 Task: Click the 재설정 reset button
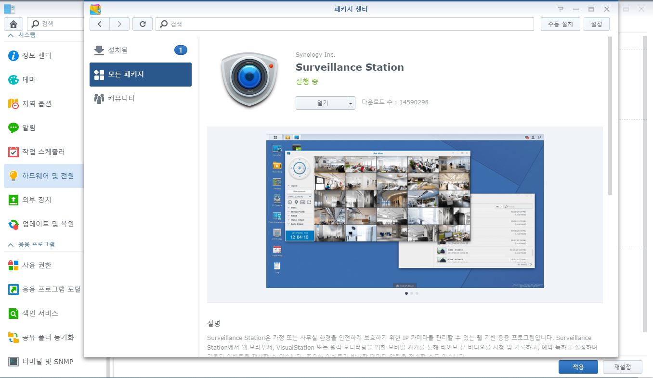pyautogui.click(x=623, y=367)
